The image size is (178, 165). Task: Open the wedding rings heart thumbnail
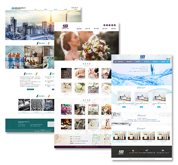click(x=66, y=73)
